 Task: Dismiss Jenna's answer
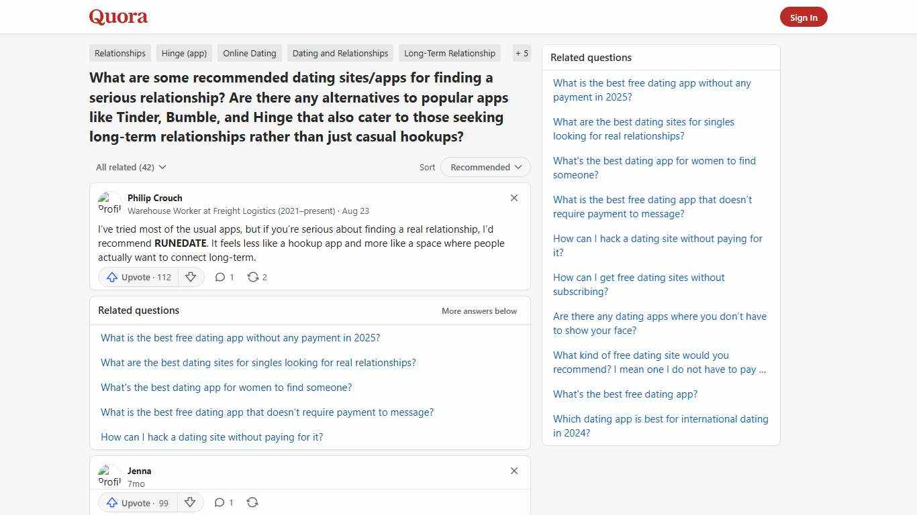(x=514, y=471)
